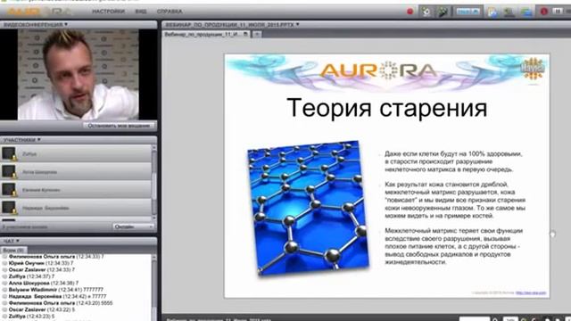
Task: Click Алла Шокурова chat message at 12:34:38
Action: pyautogui.click(x=44, y=283)
